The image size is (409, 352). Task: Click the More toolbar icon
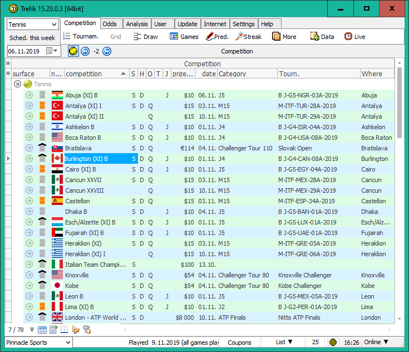pos(284,37)
